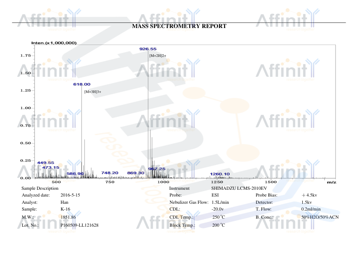Select the 200 °C block temperature

tap(219, 225)
